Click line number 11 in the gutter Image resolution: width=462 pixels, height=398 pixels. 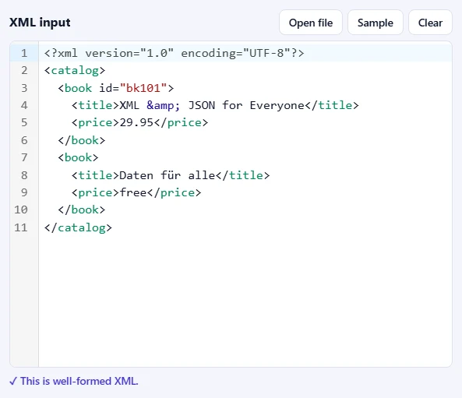tap(21, 227)
